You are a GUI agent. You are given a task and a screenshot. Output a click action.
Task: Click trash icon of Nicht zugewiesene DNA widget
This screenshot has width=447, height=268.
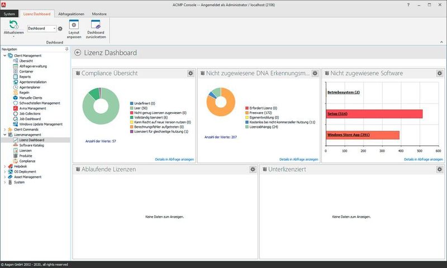[x=202, y=73]
